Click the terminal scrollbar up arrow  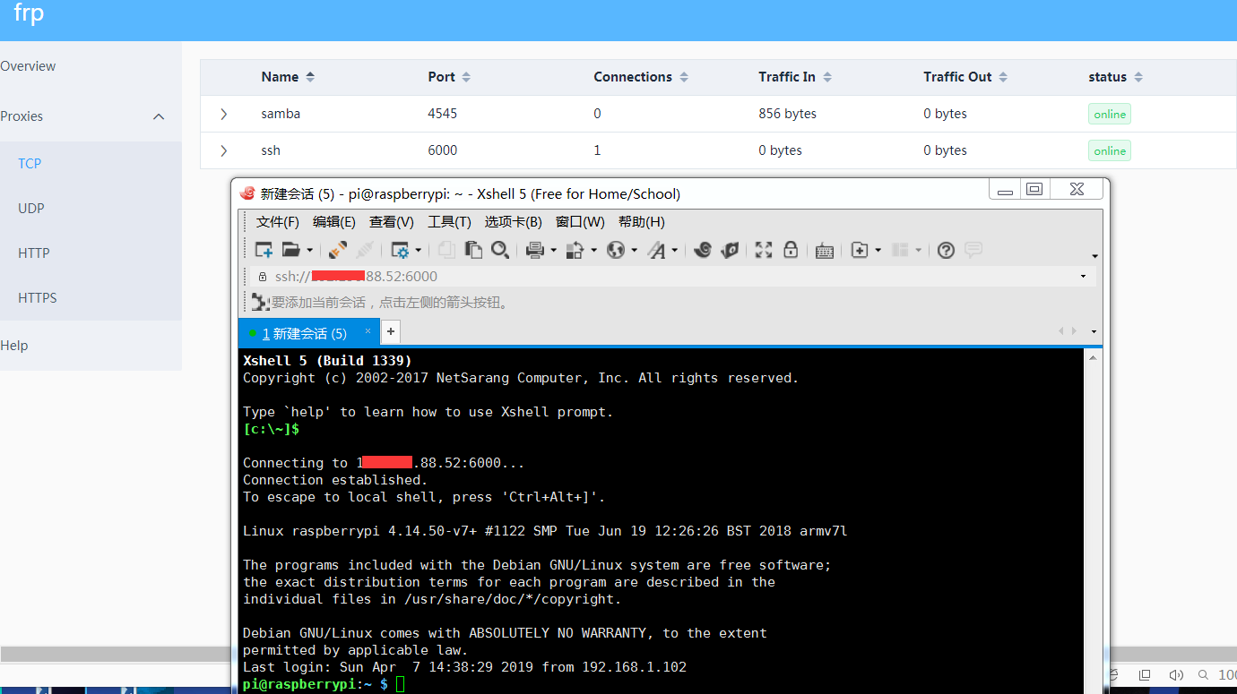coord(1094,358)
